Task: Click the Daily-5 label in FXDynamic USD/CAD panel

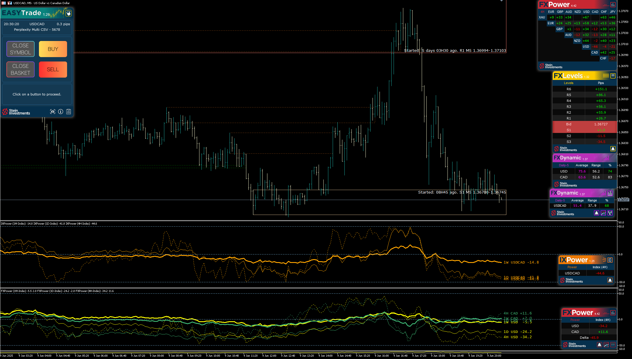Action: [564, 165]
